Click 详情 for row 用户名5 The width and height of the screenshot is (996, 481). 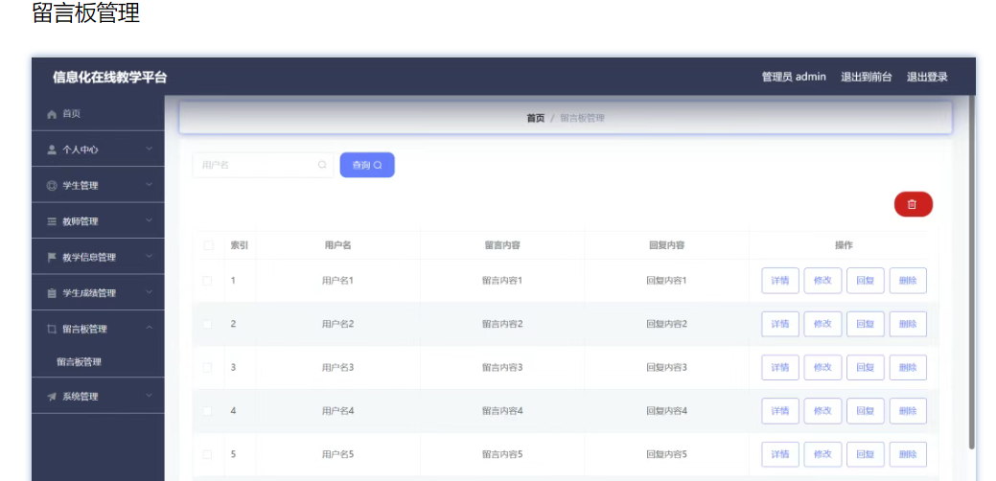(x=780, y=454)
